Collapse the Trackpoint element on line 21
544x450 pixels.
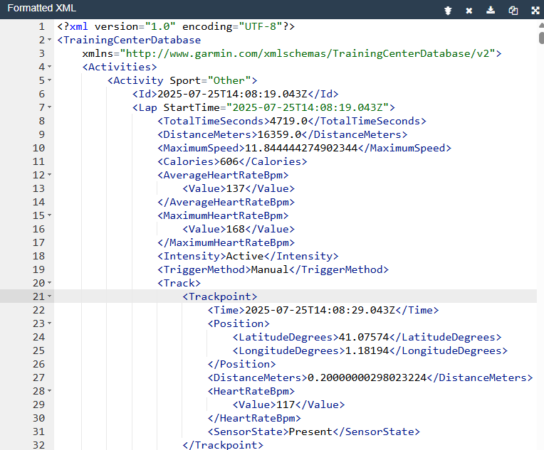pos(50,296)
